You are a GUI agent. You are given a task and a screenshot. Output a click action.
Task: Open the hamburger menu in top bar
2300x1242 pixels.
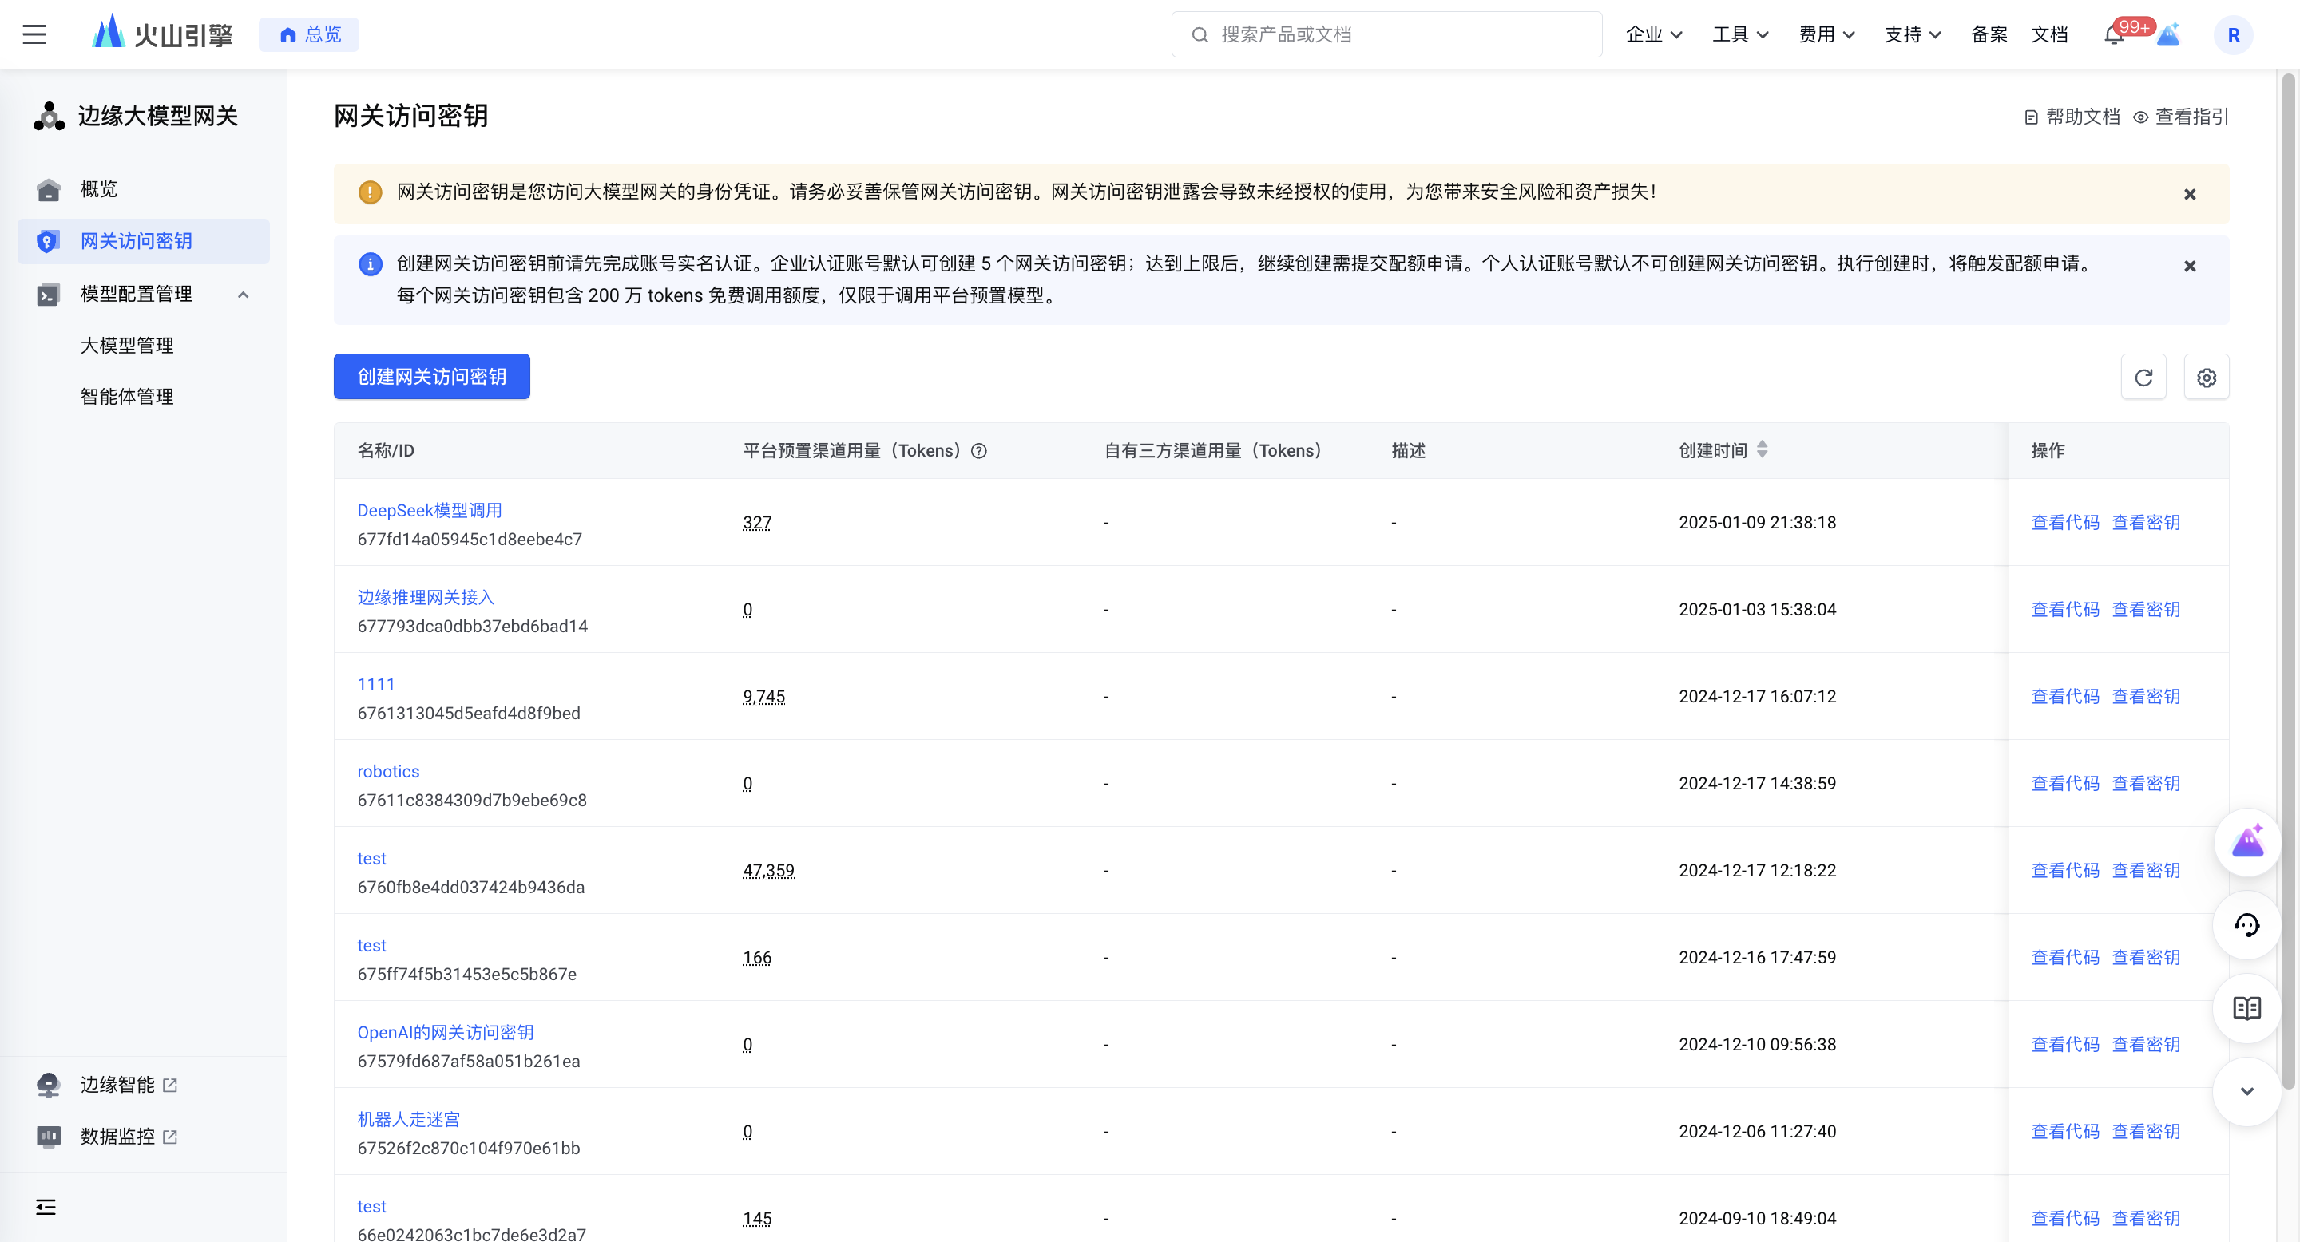pyautogui.click(x=34, y=34)
